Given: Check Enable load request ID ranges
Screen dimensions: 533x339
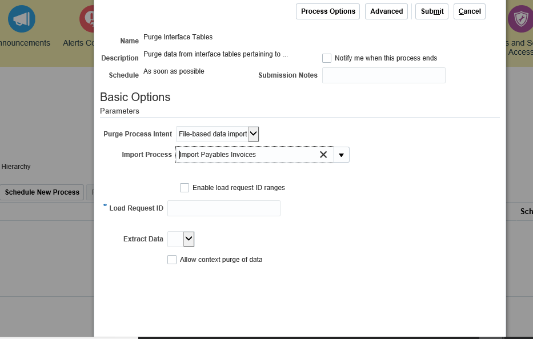Looking at the screenshot, I should 185,187.
